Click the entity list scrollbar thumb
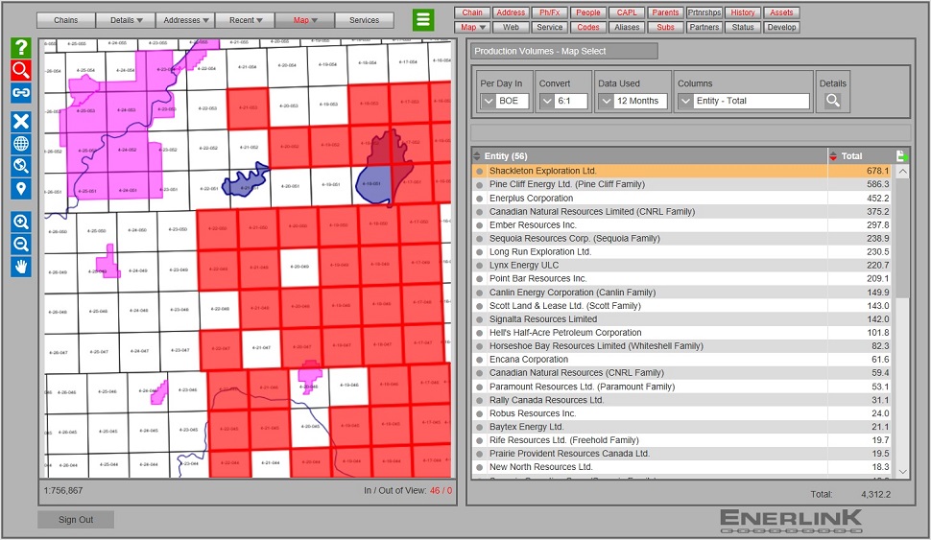Viewport: 931px width, 540px height. (x=902, y=239)
